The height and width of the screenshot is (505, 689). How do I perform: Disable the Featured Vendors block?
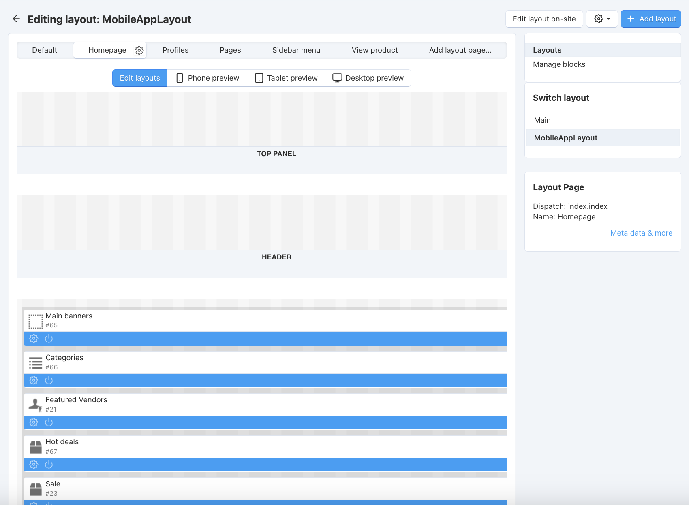[x=49, y=422]
